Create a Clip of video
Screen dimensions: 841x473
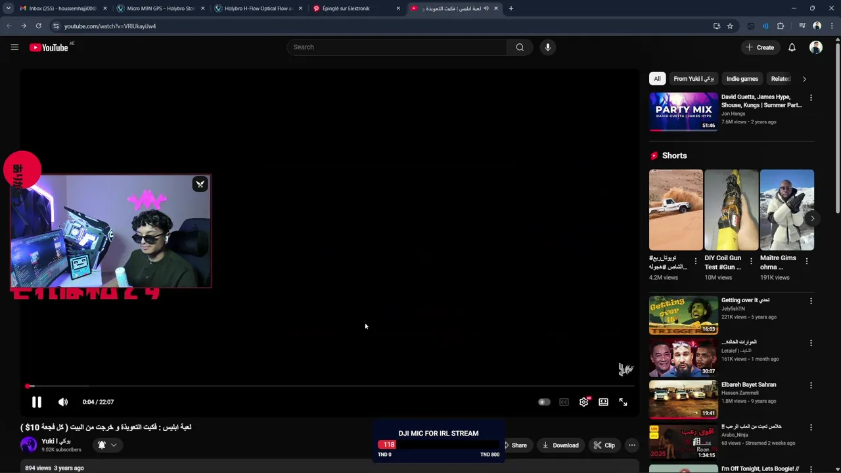pyautogui.click(x=604, y=445)
